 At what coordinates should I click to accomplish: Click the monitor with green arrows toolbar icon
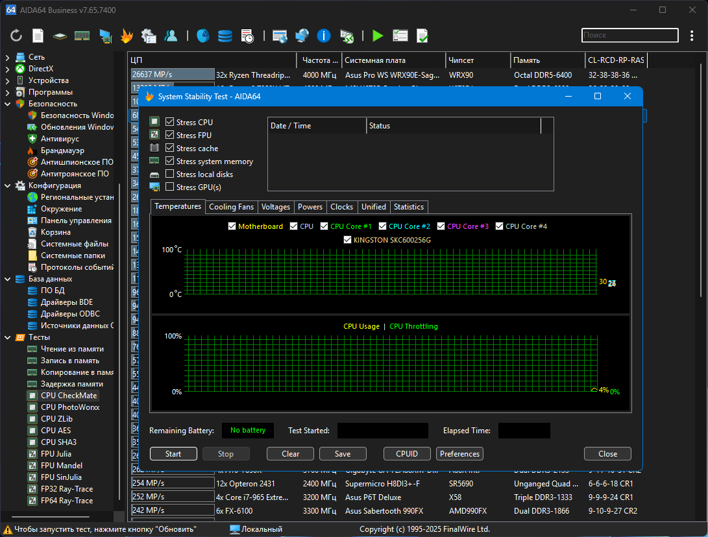point(347,36)
